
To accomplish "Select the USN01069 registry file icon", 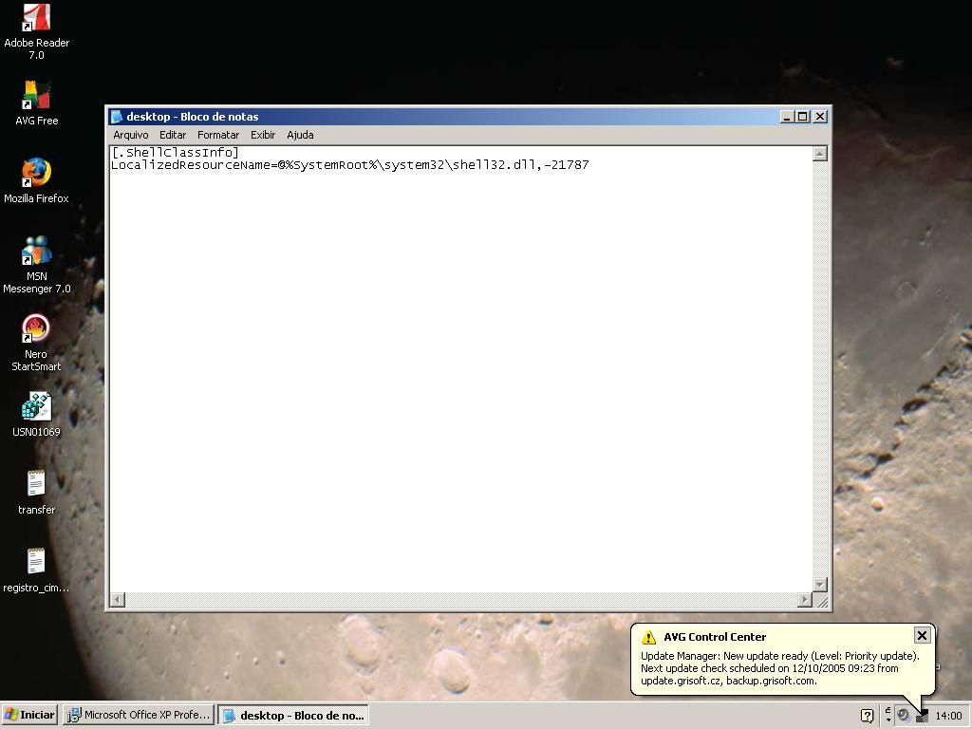I will (x=37, y=415).
